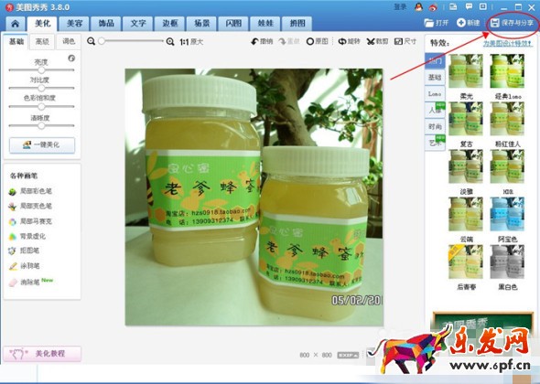Select the Lomo effects category
The image size is (540, 384).
[435, 93]
